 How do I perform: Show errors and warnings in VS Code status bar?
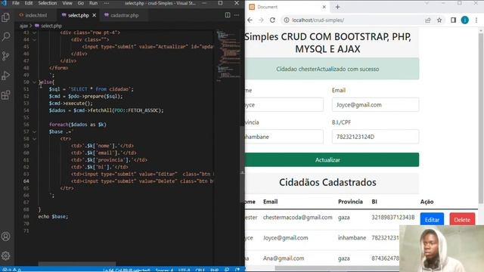tap(11, 270)
